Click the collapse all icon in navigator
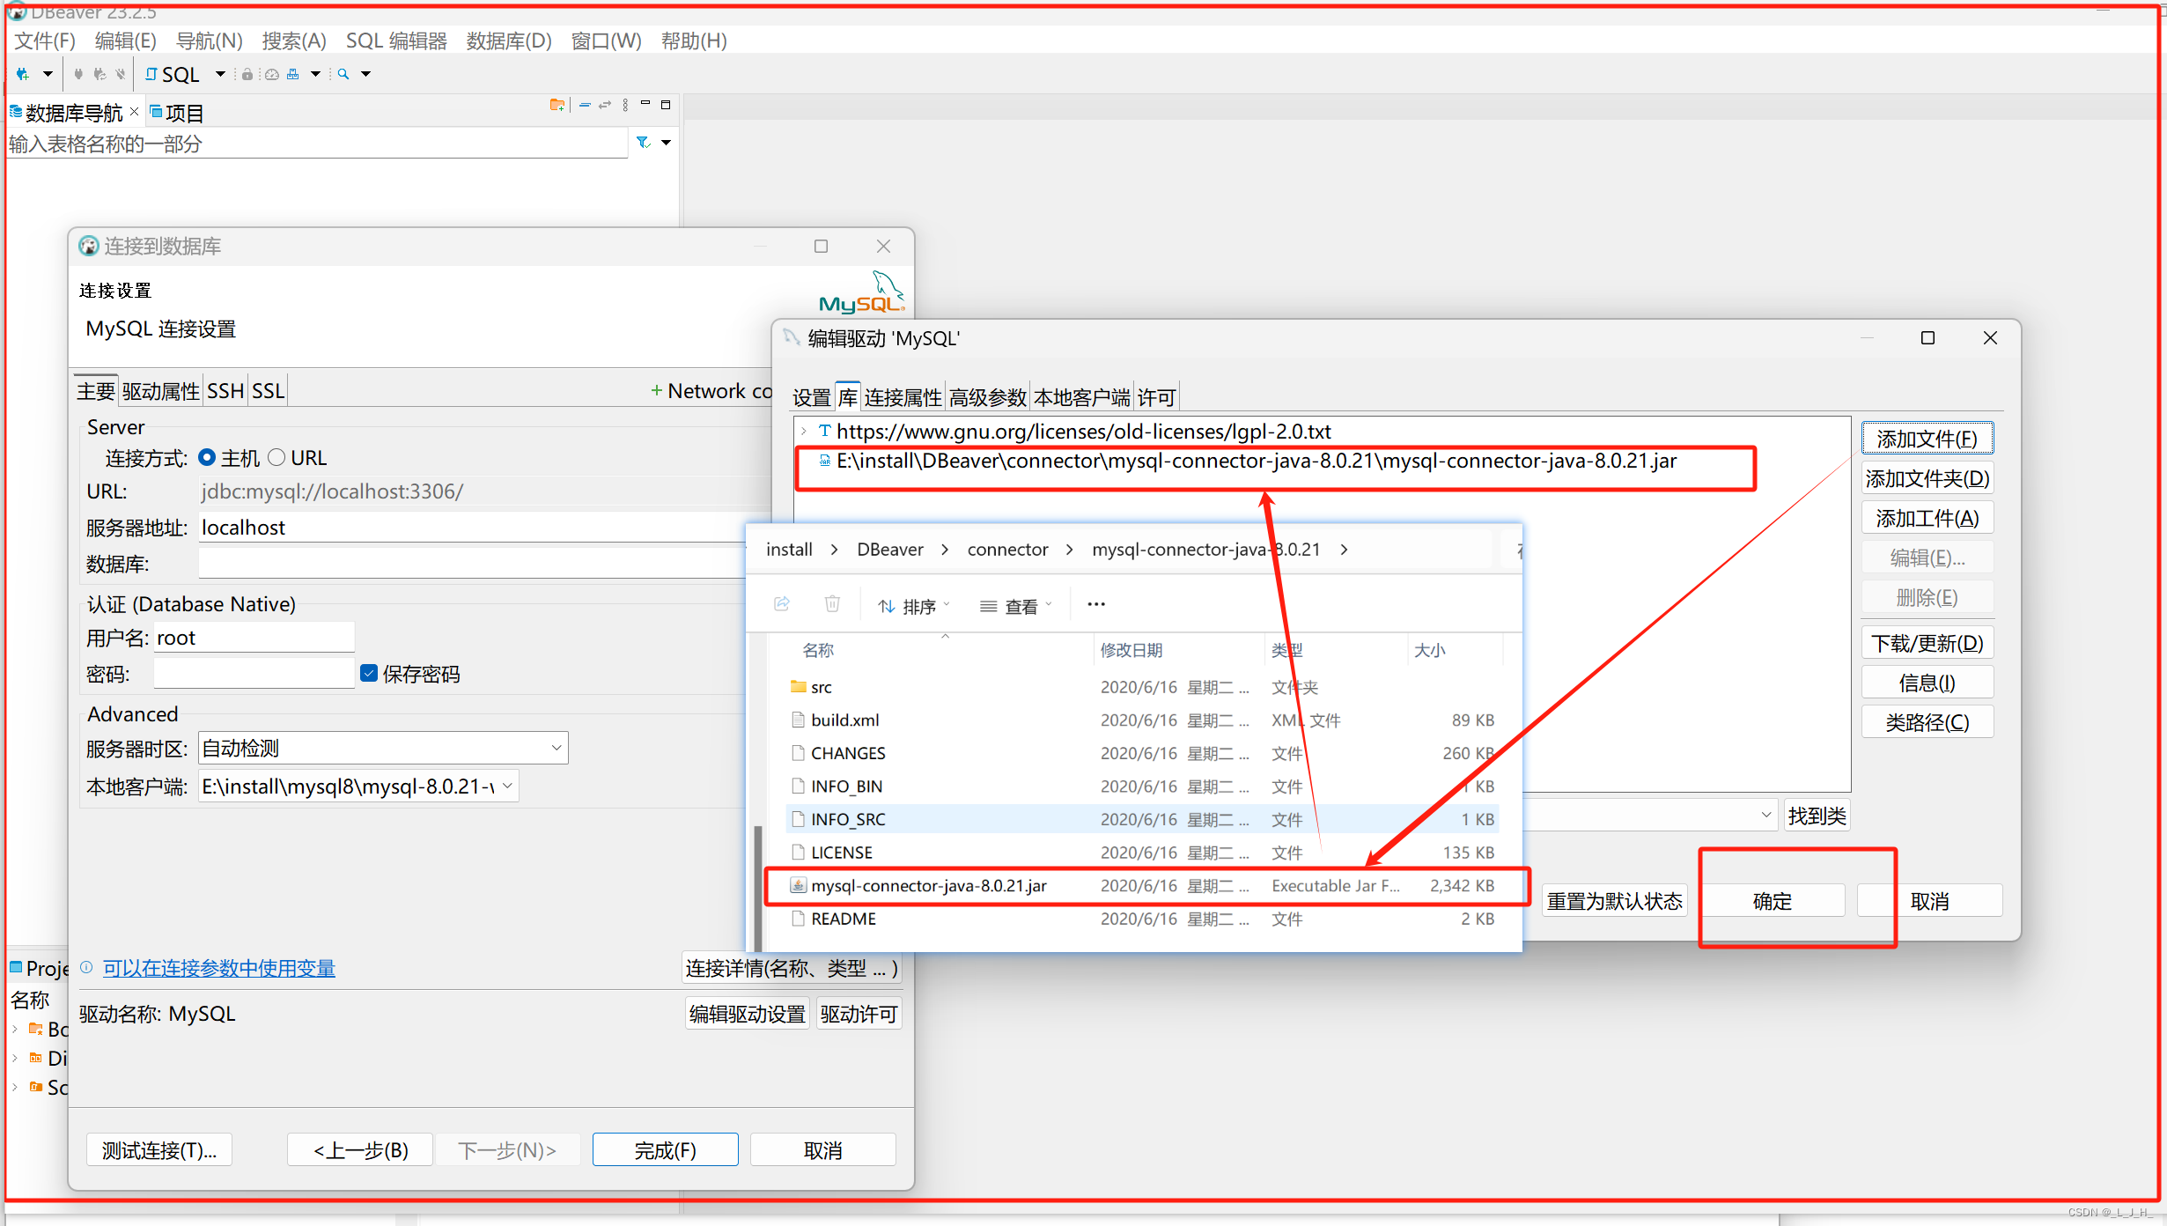 pyautogui.click(x=585, y=105)
